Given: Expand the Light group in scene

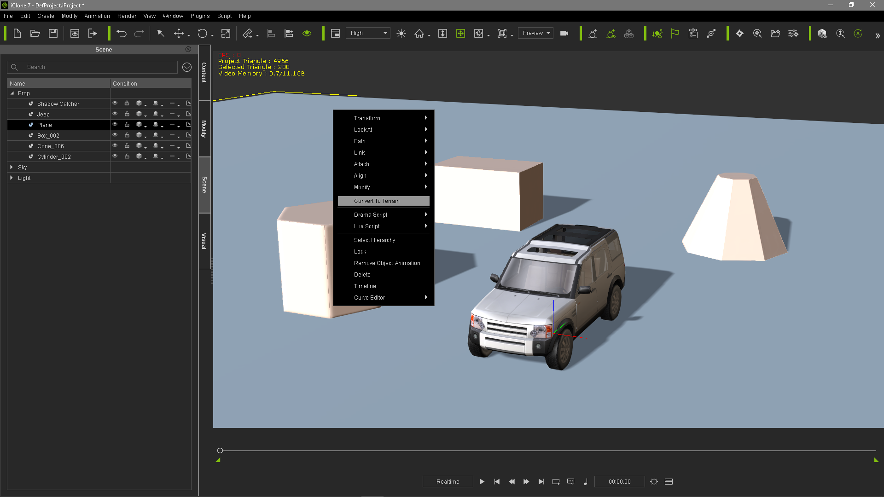Looking at the screenshot, I should tap(12, 178).
